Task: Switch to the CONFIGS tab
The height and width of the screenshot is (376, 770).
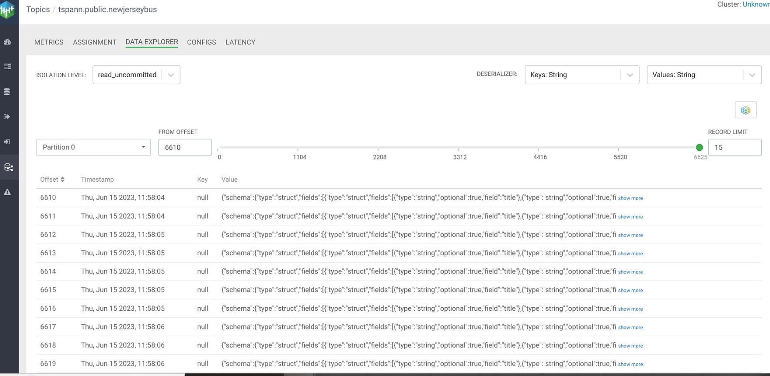Action: [x=201, y=42]
